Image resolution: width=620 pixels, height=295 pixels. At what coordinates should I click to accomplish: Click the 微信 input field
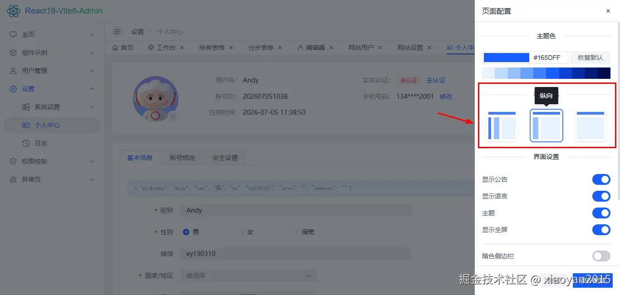point(296,254)
